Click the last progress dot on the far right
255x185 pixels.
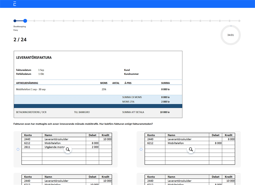click(x=239, y=21)
